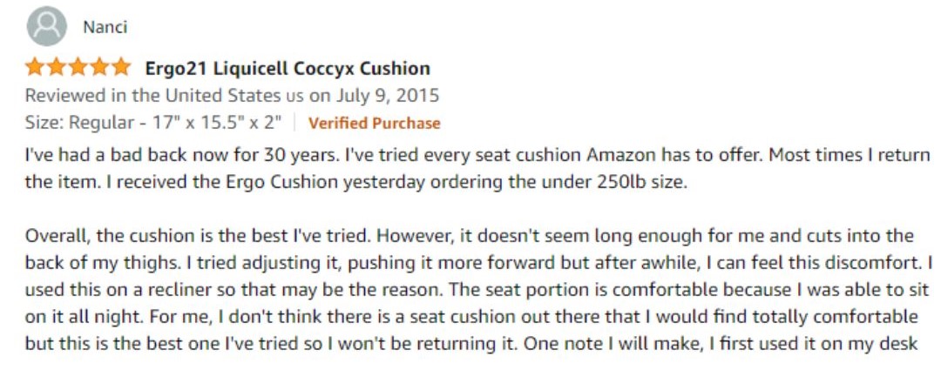Viewport: 941px width, 370px height.
Task: Click the divider between size and Verified Purchase
Action: click(294, 123)
